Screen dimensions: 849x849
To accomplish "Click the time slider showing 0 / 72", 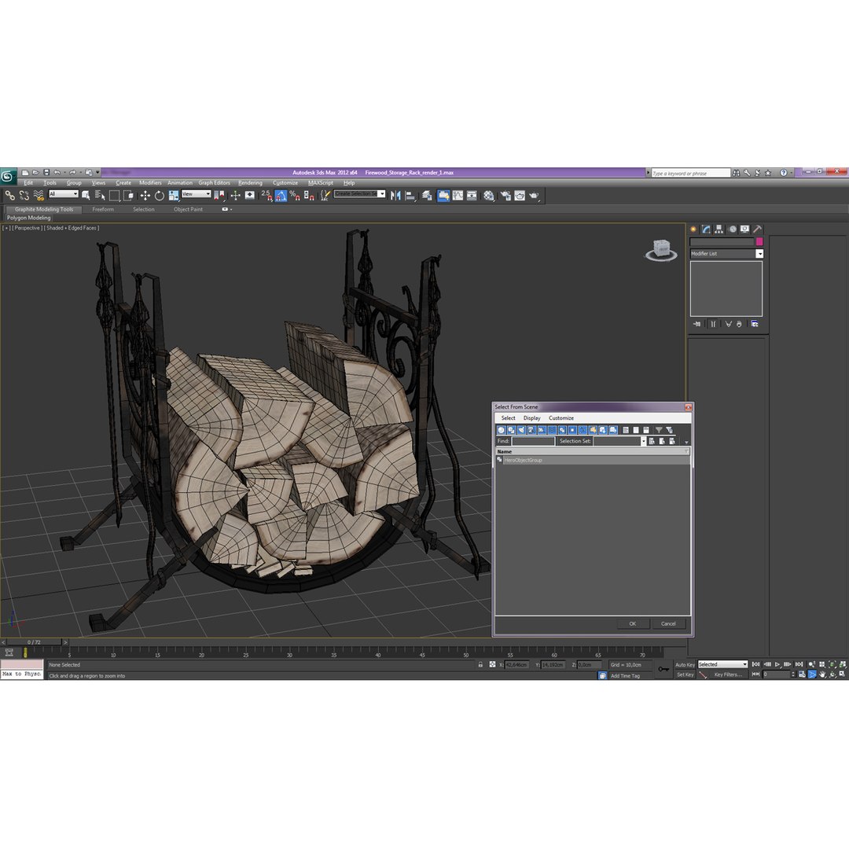I will click(x=34, y=642).
